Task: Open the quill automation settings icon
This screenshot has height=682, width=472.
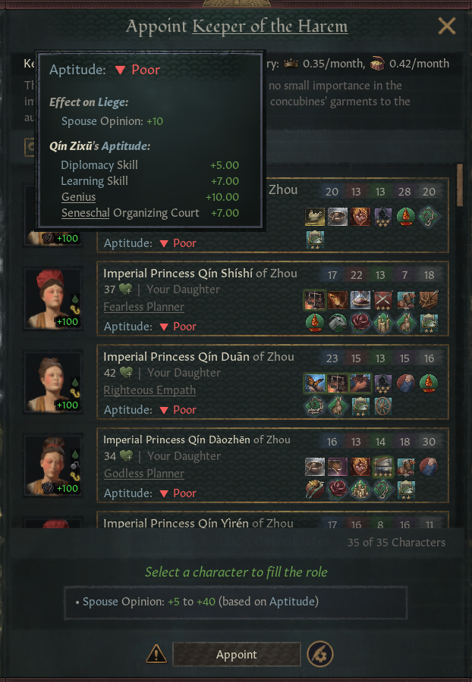Action: tap(320, 654)
